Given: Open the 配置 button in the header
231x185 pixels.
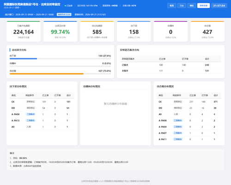Looking at the screenshot, I should pos(172,6).
